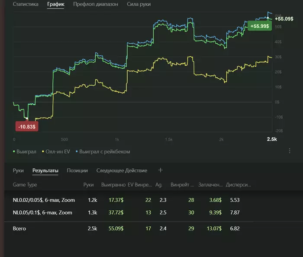Screen dimensions: 303x257
Task: Toggle the Выиграл legend series
Action: pos(25,151)
